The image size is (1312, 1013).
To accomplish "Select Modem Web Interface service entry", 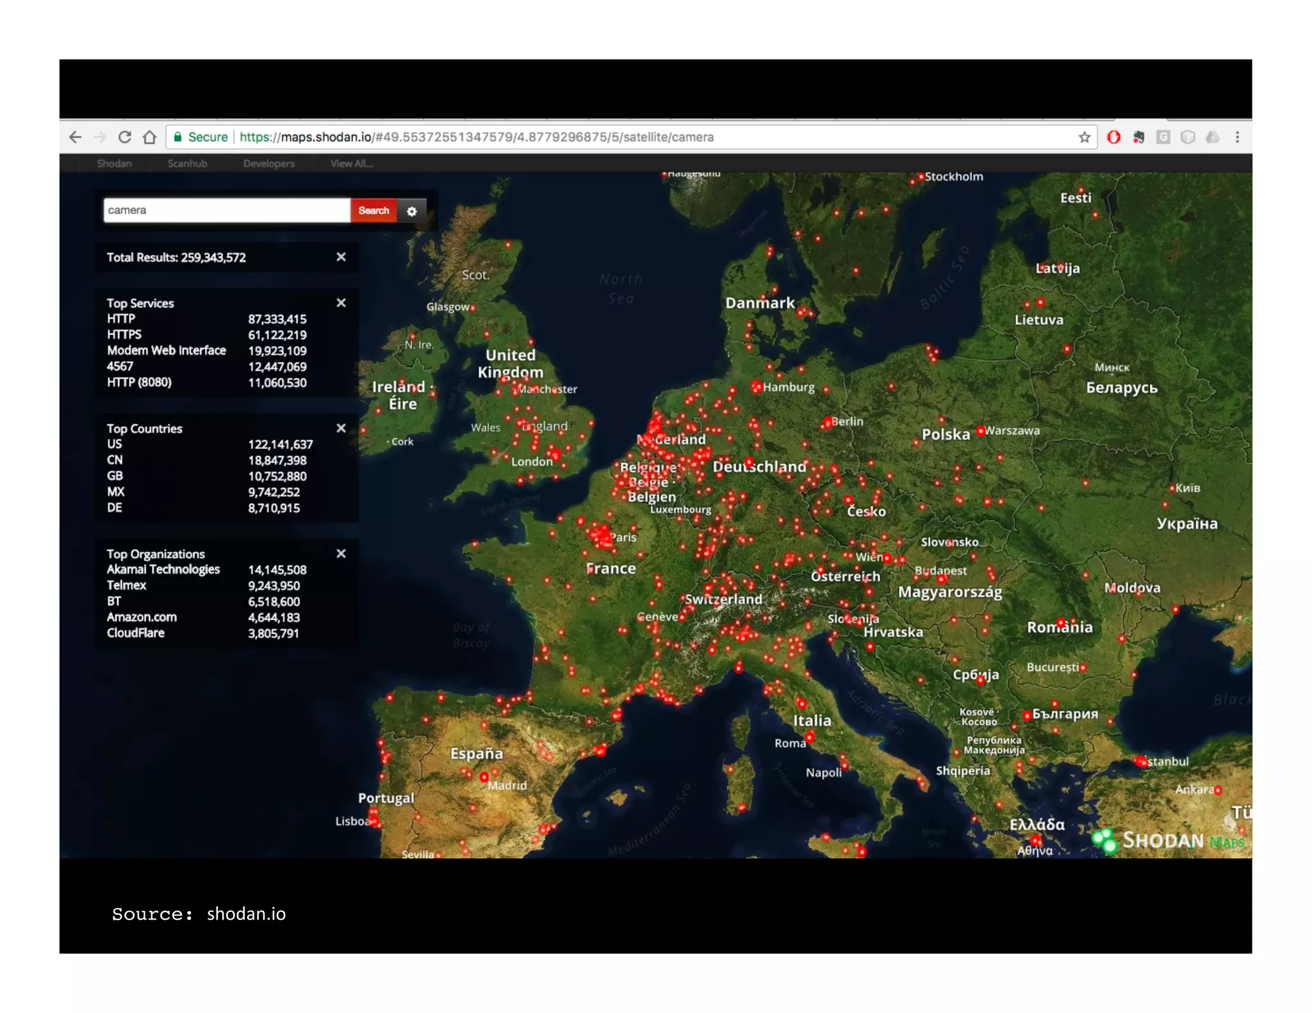I will (206, 351).
